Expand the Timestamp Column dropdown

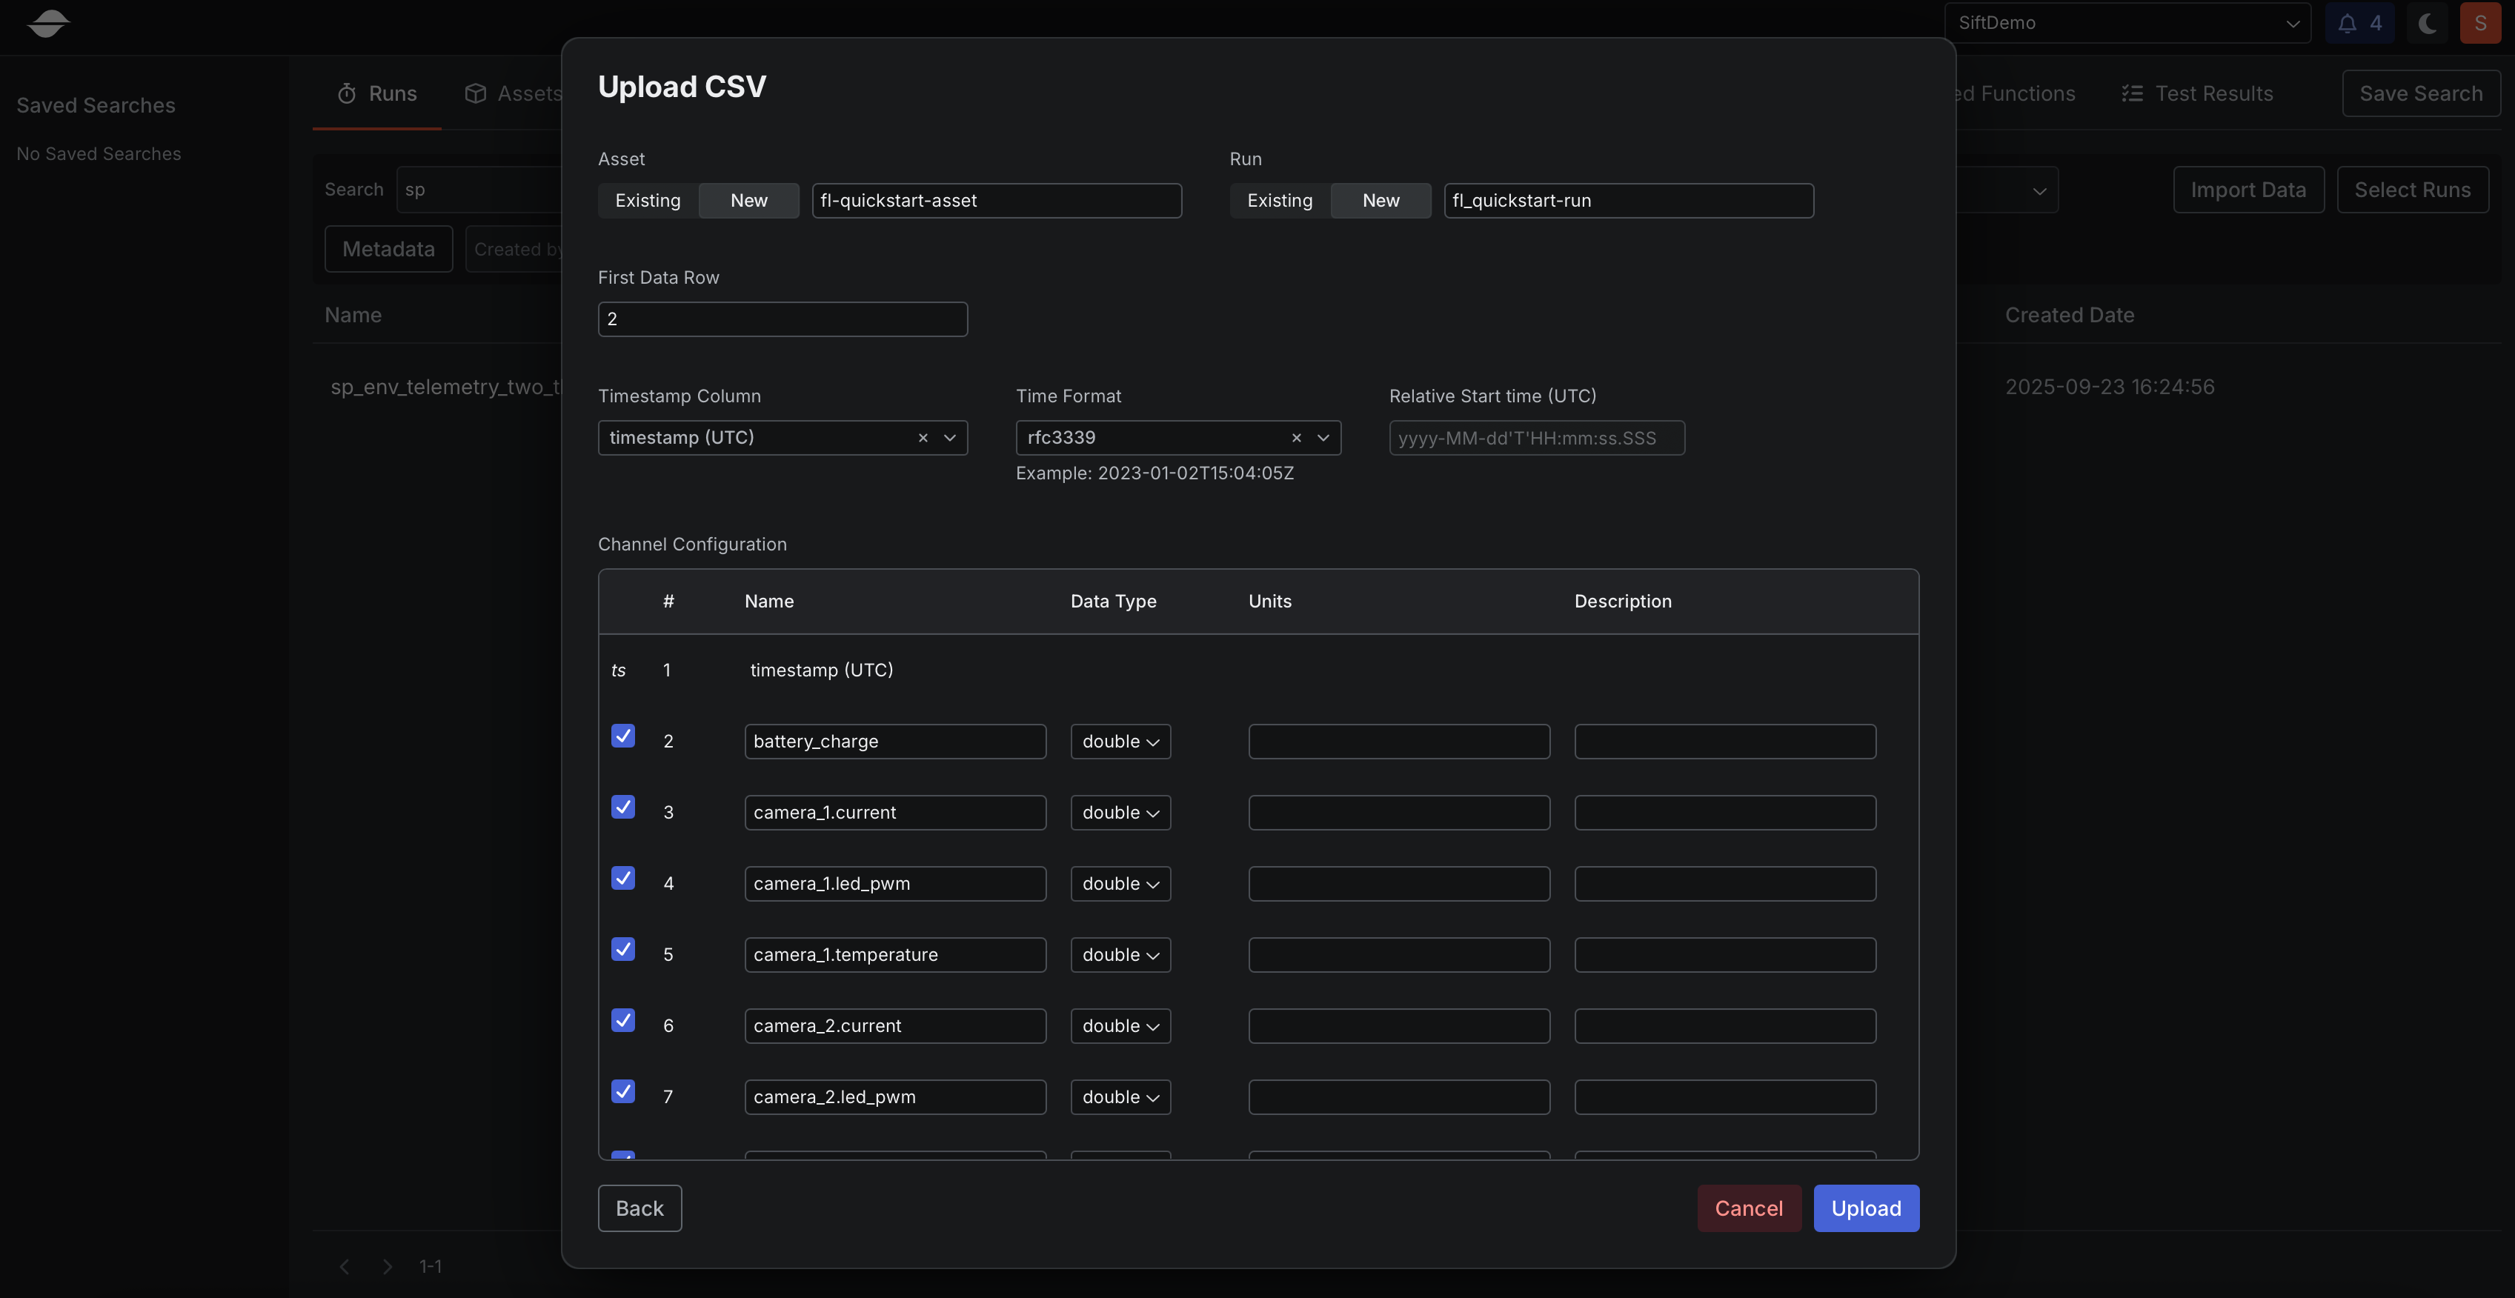[x=950, y=438]
